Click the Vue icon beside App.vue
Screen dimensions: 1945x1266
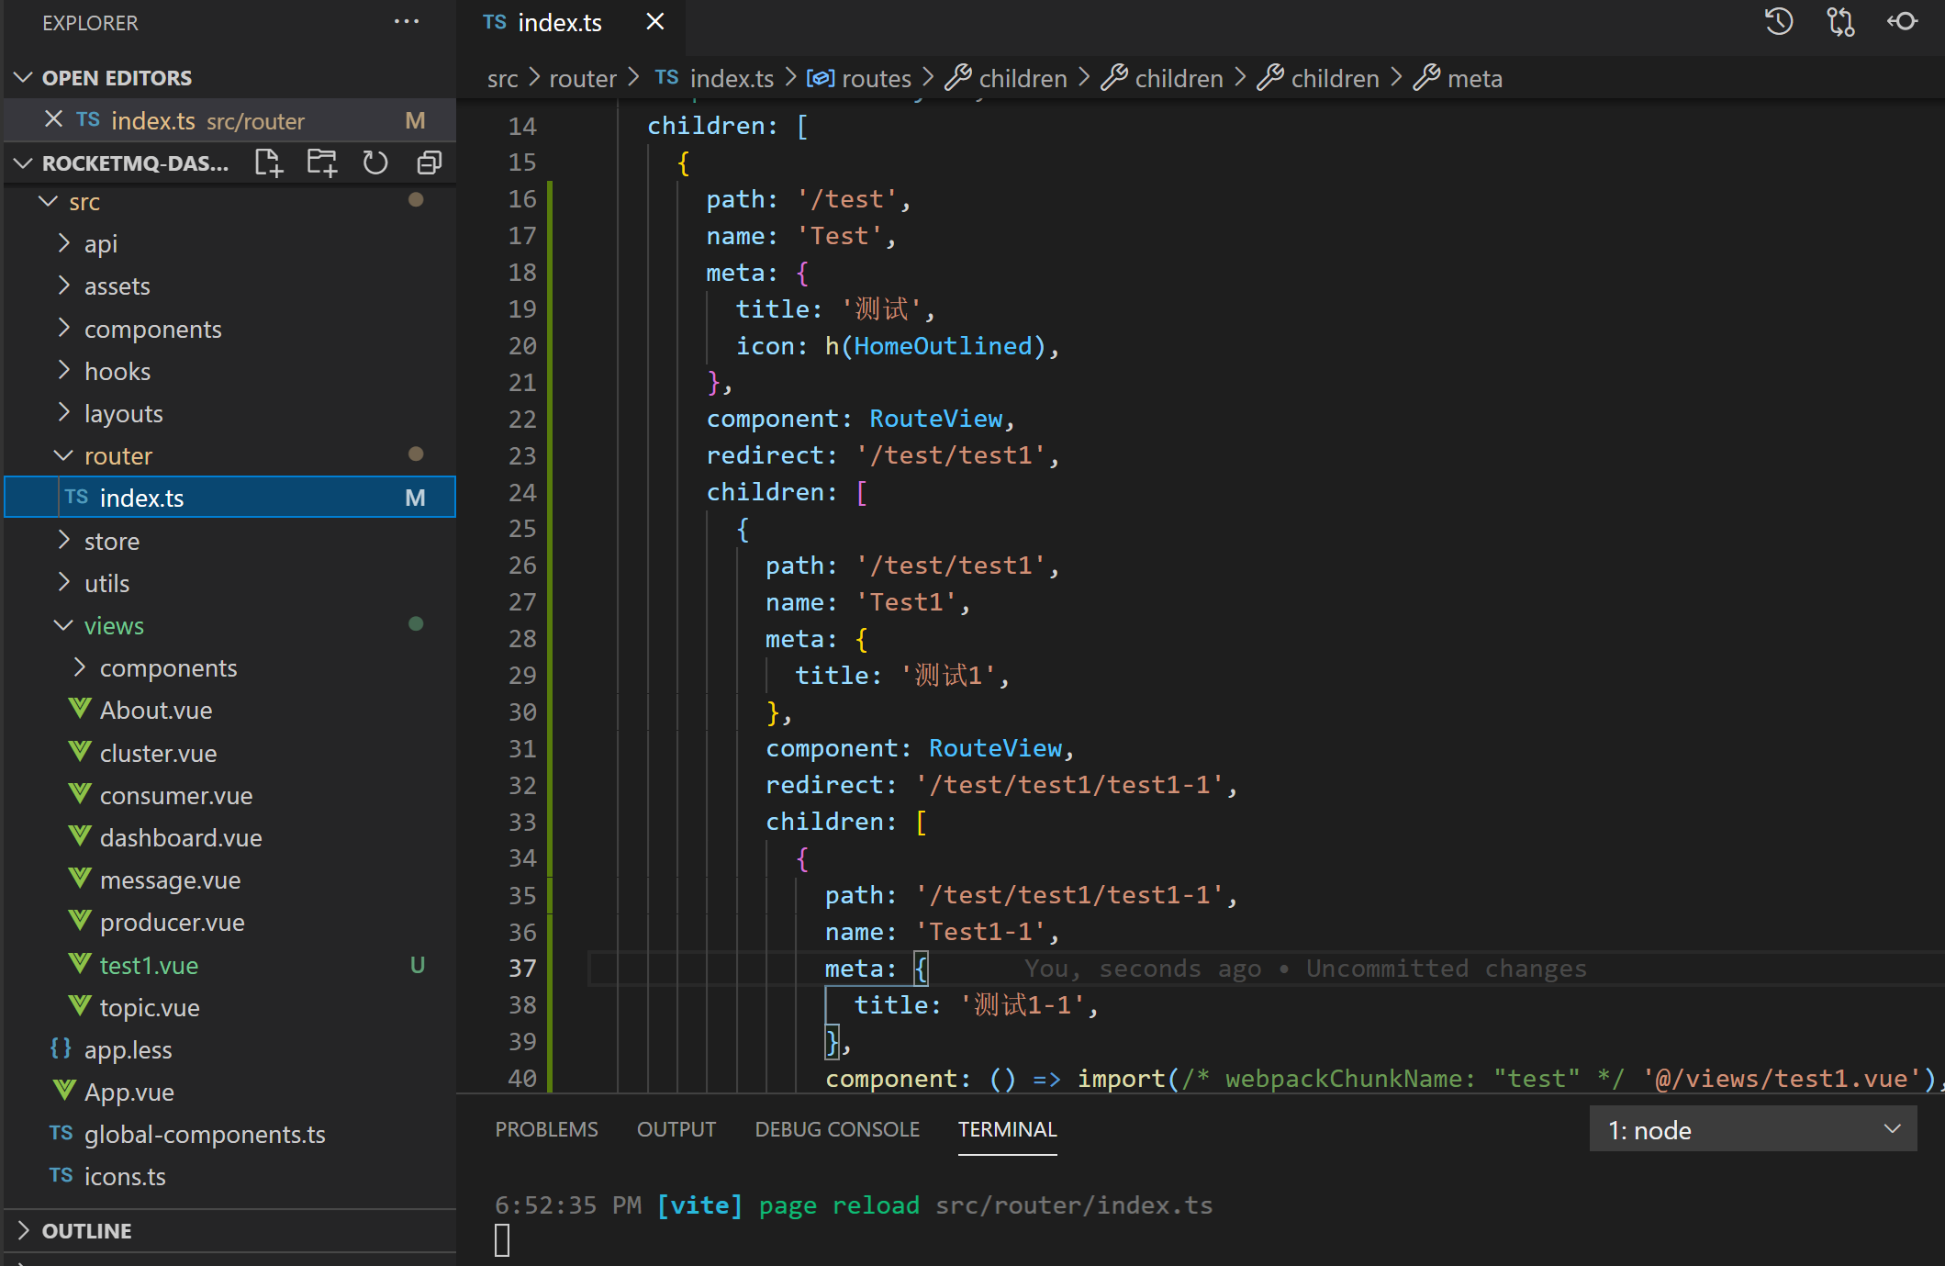62,1090
